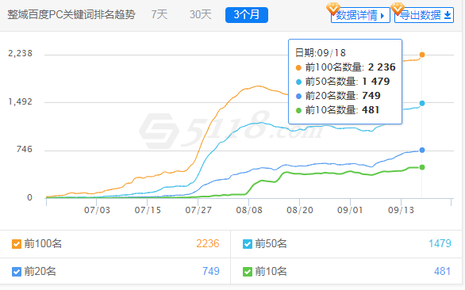Image resolution: width=465 pixels, height=290 pixels.
Task: Click the 1479 count for 前50名
Action: coord(440,244)
